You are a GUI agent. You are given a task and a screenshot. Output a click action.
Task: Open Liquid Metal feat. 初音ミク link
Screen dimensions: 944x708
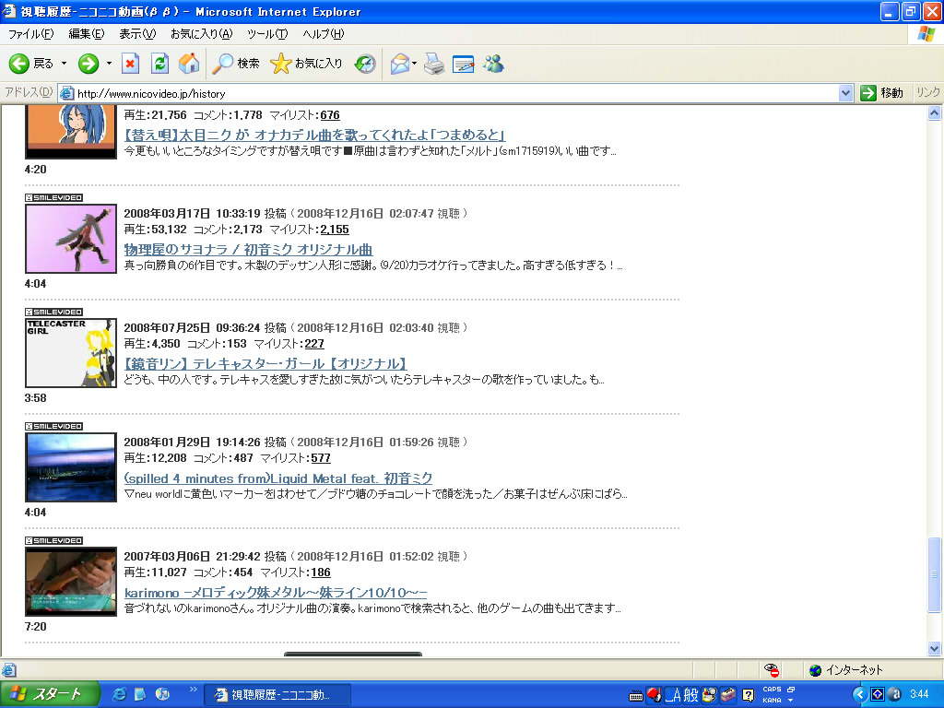278,478
